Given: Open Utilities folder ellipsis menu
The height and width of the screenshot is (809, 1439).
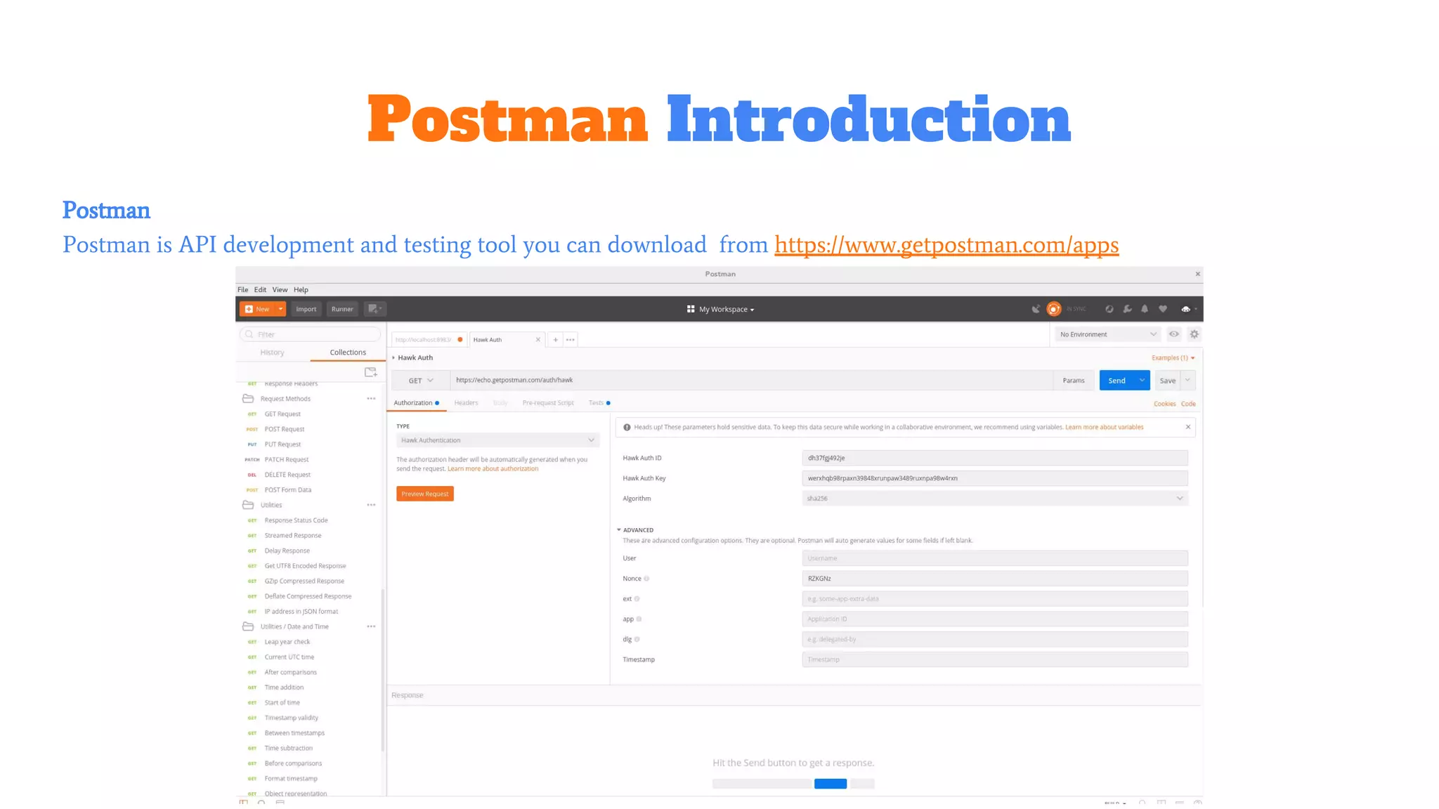Looking at the screenshot, I should (x=371, y=505).
